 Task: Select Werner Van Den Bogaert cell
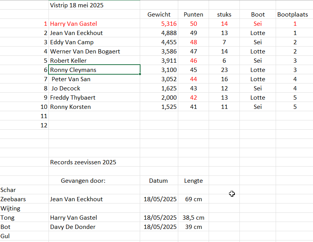[x=94, y=51]
